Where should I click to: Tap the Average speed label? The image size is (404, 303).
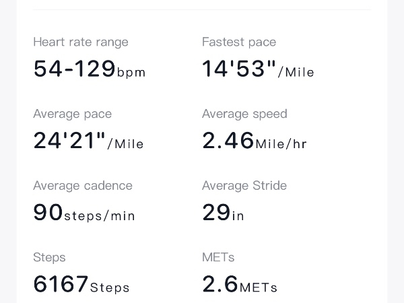click(x=244, y=114)
